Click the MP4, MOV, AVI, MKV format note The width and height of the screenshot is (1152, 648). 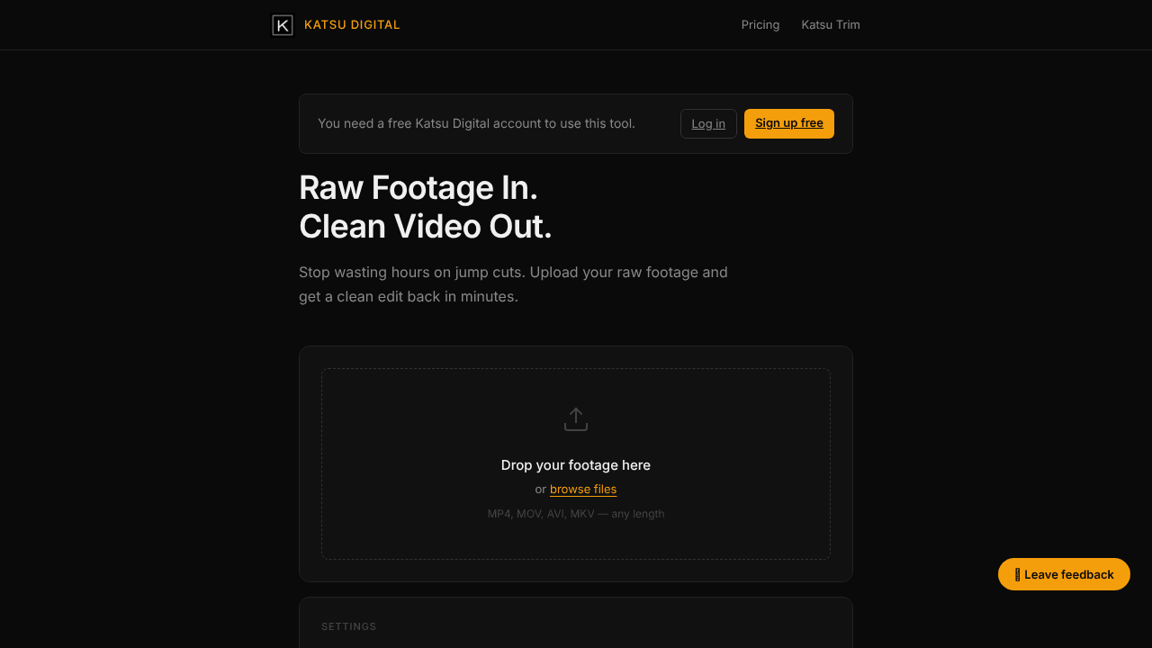pyautogui.click(x=576, y=514)
